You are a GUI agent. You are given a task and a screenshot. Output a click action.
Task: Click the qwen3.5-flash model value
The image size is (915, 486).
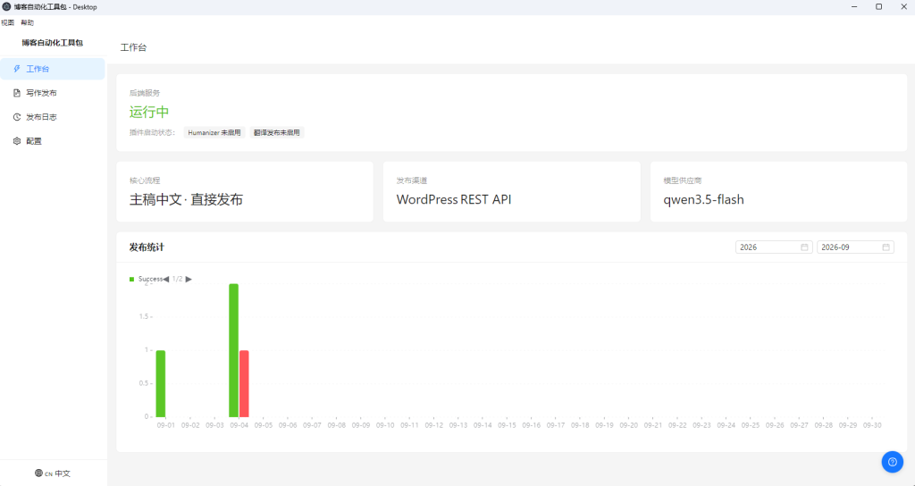click(704, 199)
